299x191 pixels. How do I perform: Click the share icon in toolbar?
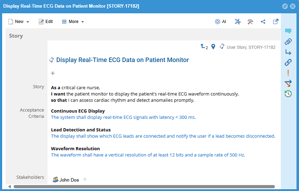[263, 22]
